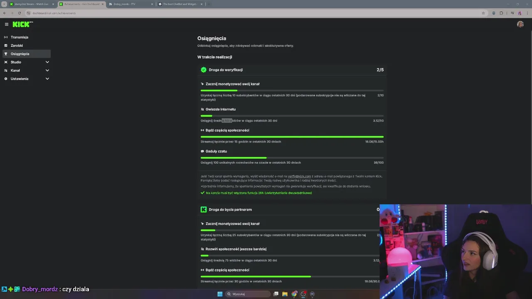The height and width of the screenshot is (299, 532).
Task: Click the 18.08/15.00h streaming value
Action: pyautogui.click(x=374, y=142)
